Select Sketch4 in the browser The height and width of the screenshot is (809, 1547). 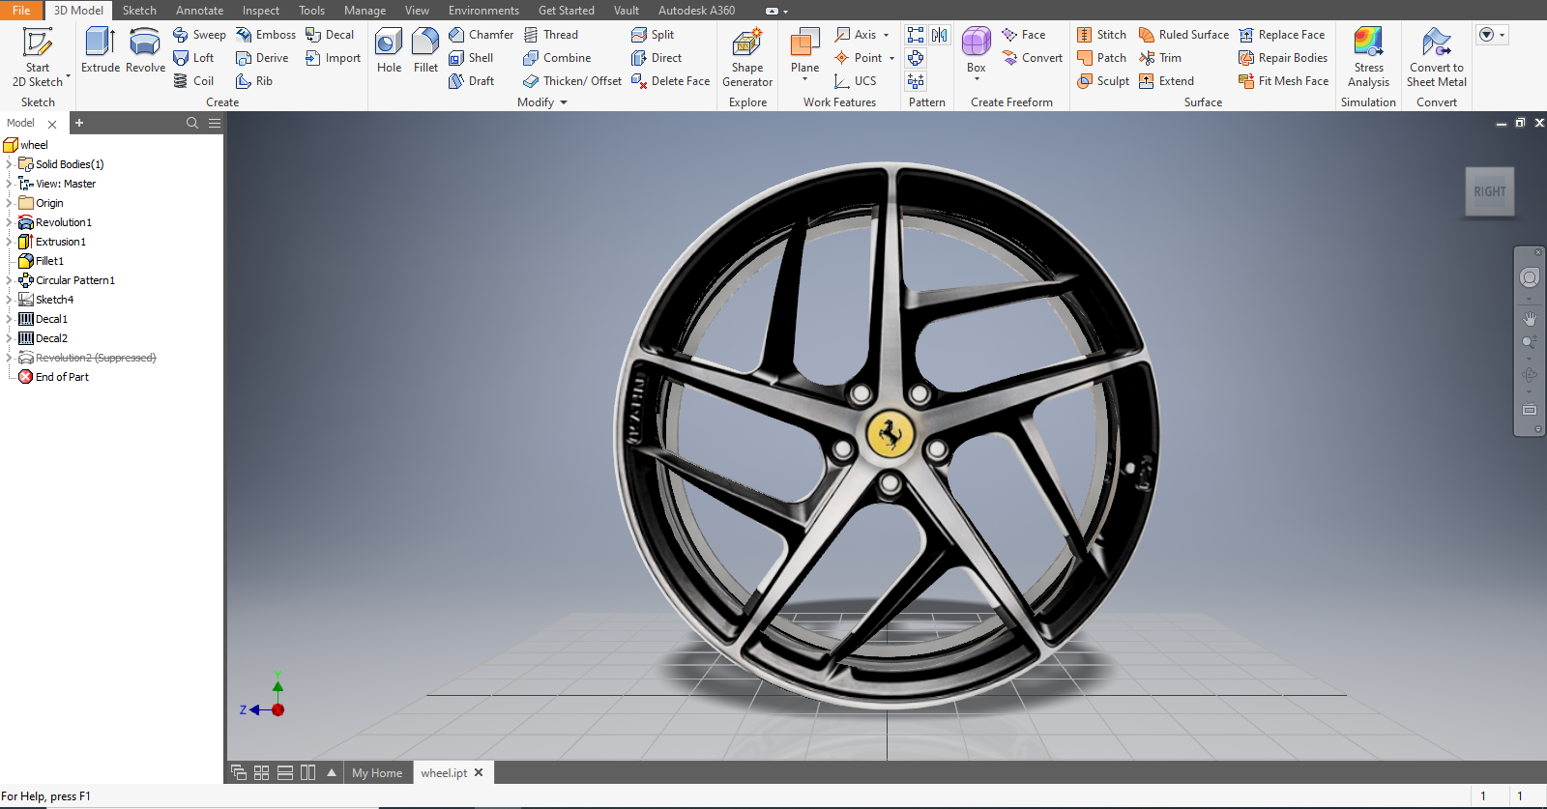click(54, 300)
